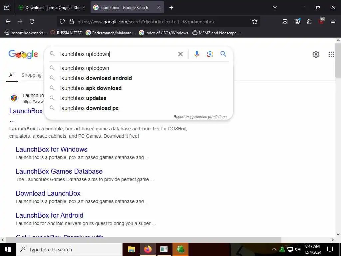
Task: Open main LaunchBox result title
Action: [x=26, y=111]
